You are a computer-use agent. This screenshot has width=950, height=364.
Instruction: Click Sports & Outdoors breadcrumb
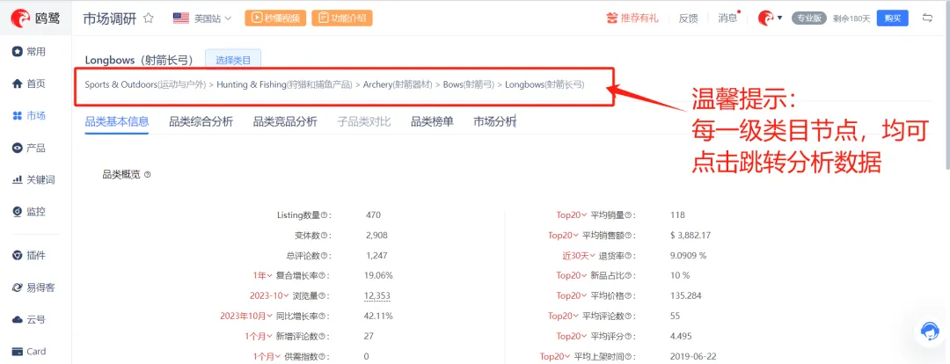(x=145, y=84)
